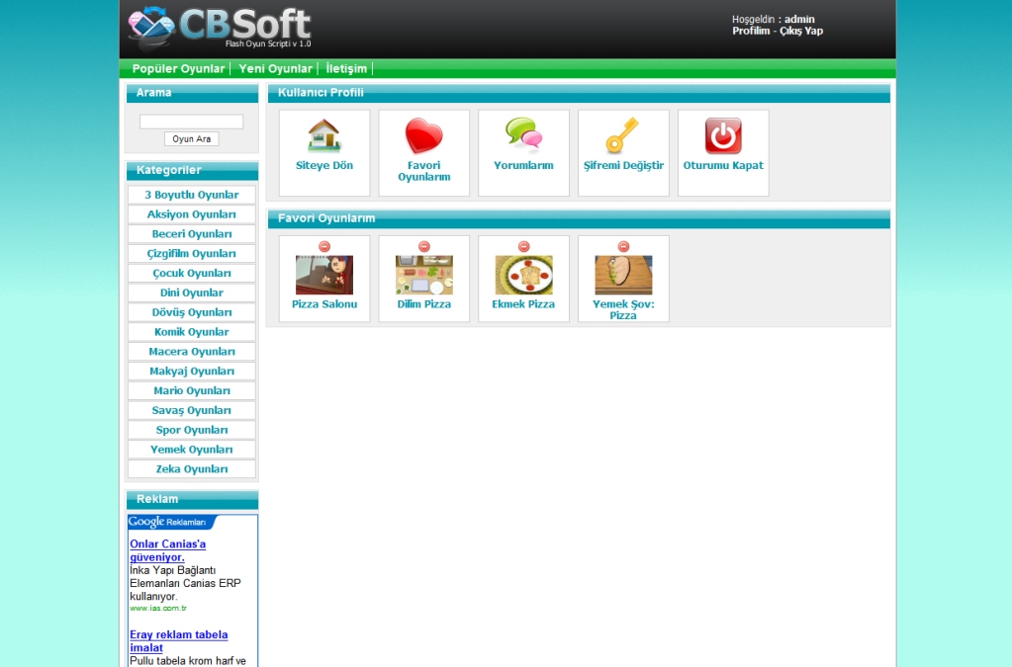
Task: Click the Pizza Salonu title link
Action: 324,304
